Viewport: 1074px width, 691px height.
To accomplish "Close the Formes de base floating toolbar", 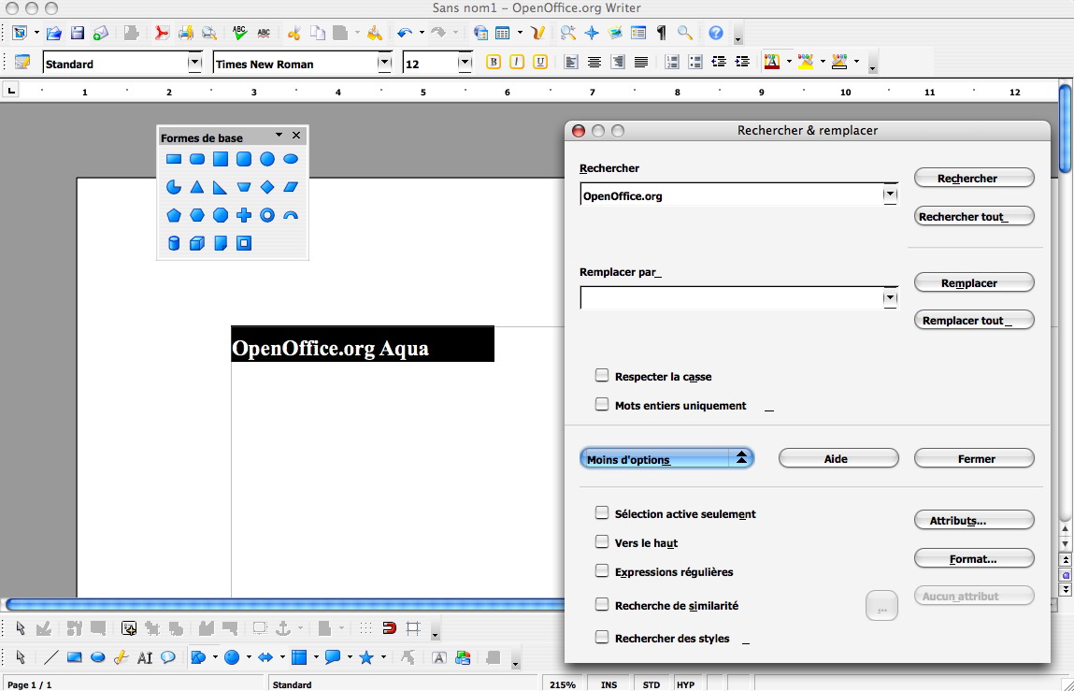I will point(296,135).
